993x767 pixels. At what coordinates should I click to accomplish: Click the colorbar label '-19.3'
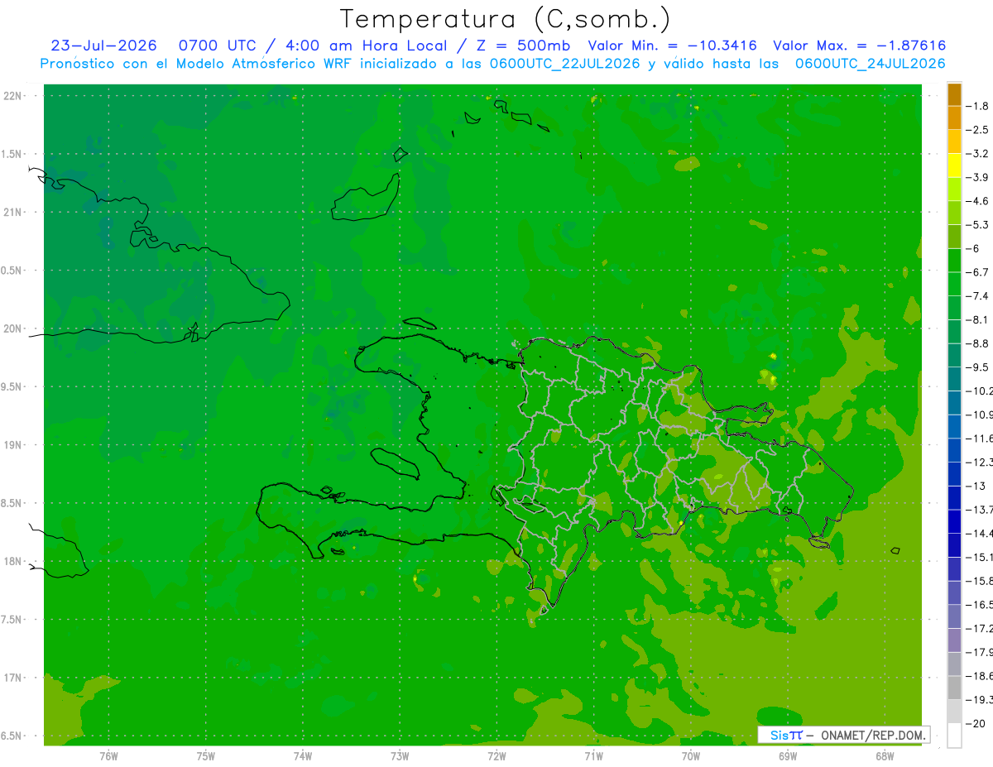pos(980,700)
